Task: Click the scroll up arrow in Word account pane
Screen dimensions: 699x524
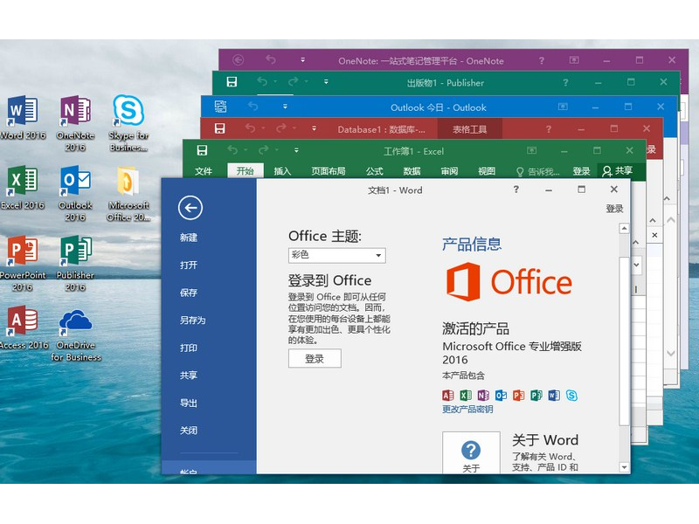Action: (x=625, y=229)
